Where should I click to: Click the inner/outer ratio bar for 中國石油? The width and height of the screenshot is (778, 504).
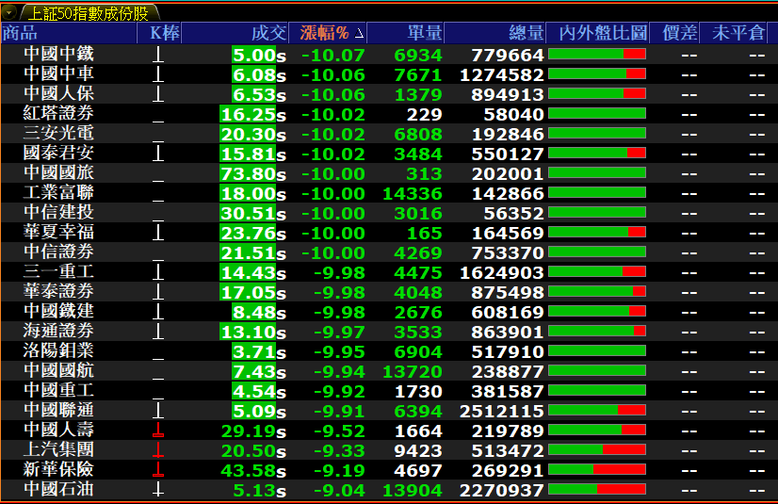coord(597,489)
